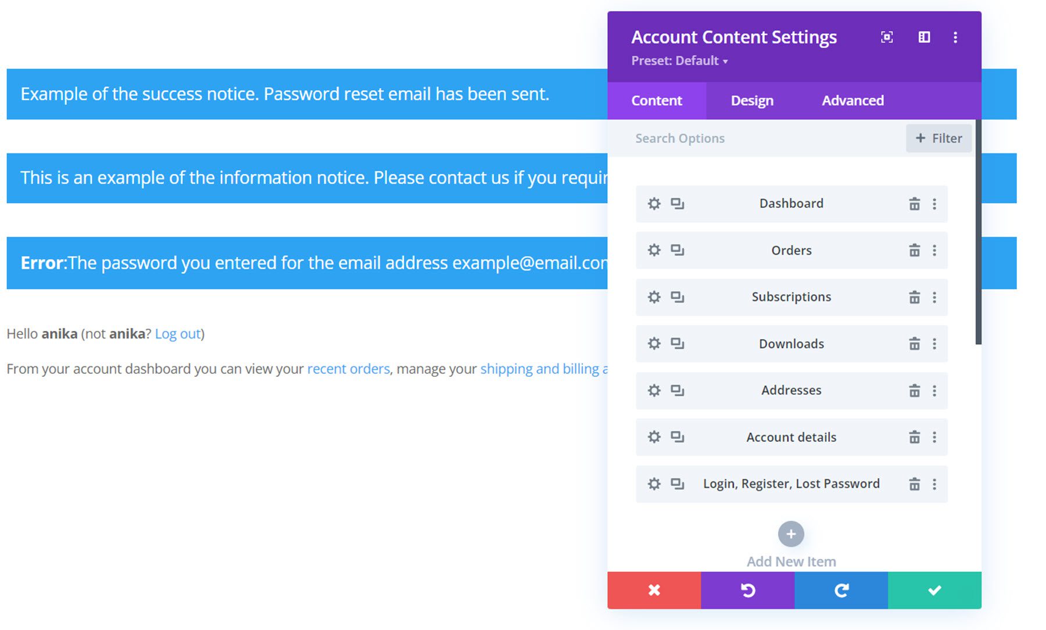Toggle the snap-to-sidebar column icon
The width and height of the screenshot is (1046, 630).
click(924, 38)
